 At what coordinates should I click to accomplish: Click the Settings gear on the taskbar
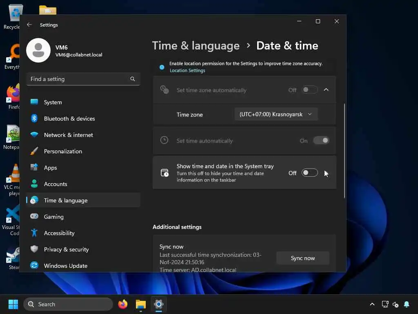(159, 304)
